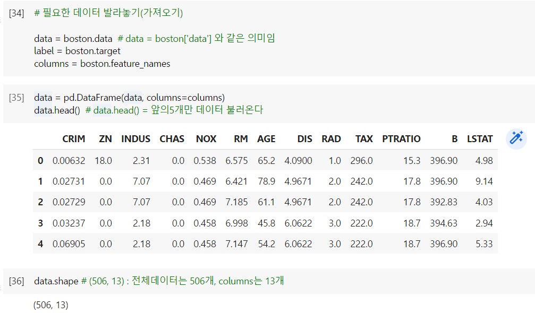Place cursor in 'data = pd.DataFrame(data, columns=columns)' line
The height and width of the screenshot is (313, 535).
pyautogui.click(x=129, y=98)
